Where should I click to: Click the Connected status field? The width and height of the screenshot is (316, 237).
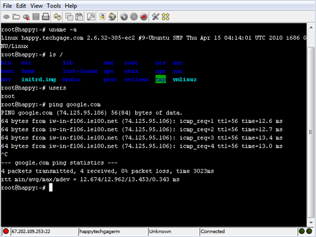click(x=248, y=231)
